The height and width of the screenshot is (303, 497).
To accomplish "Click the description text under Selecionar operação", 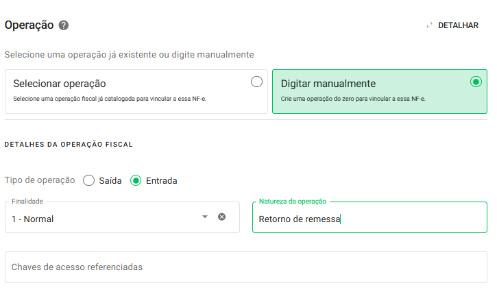I will tap(110, 99).
